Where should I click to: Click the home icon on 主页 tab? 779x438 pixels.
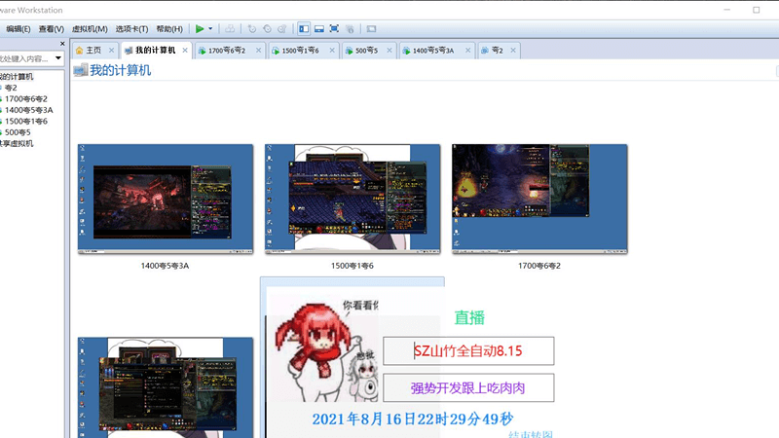point(79,51)
